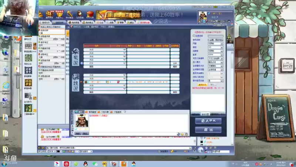The height and width of the screenshot is (167, 296).
Task: Click the Monkey King promotional banner
Action: pyautogui.click(x=118, y=15)
